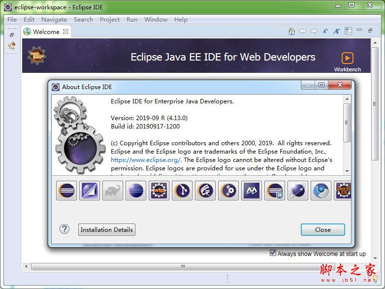
Task: Click the Welcome page horizontal scrollbar thumb
Action: click(183, 266)
